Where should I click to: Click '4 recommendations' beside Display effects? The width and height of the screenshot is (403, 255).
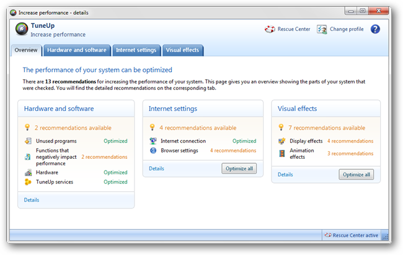350,141
